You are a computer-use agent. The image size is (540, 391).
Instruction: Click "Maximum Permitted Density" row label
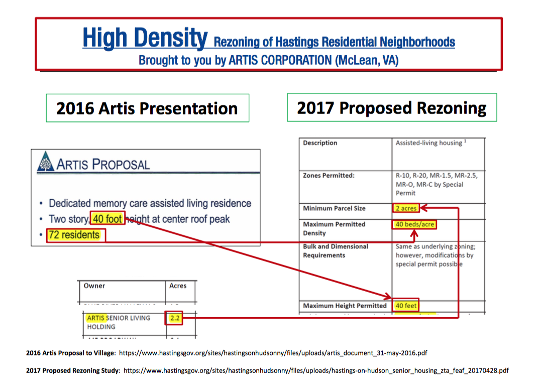point(334,228)
